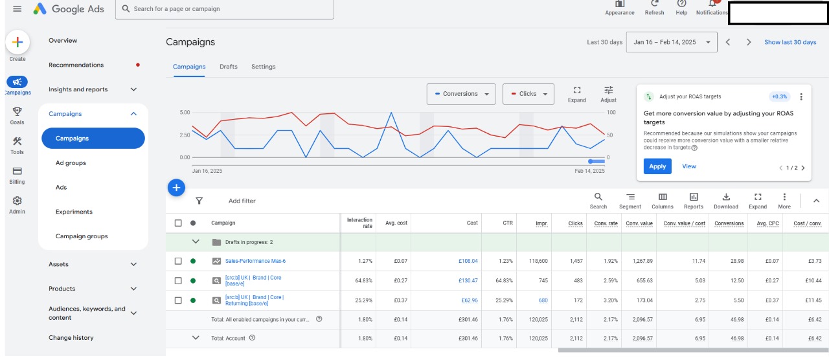The height and width of the screenshot is (358, 829).
Task: Switch to the Settings tab
Action: click(x=264, y=67)
